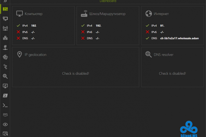Screen dimensions: 206x137
Task: Click the IPv4 label in Интернет card
Action: coord(154,26)
